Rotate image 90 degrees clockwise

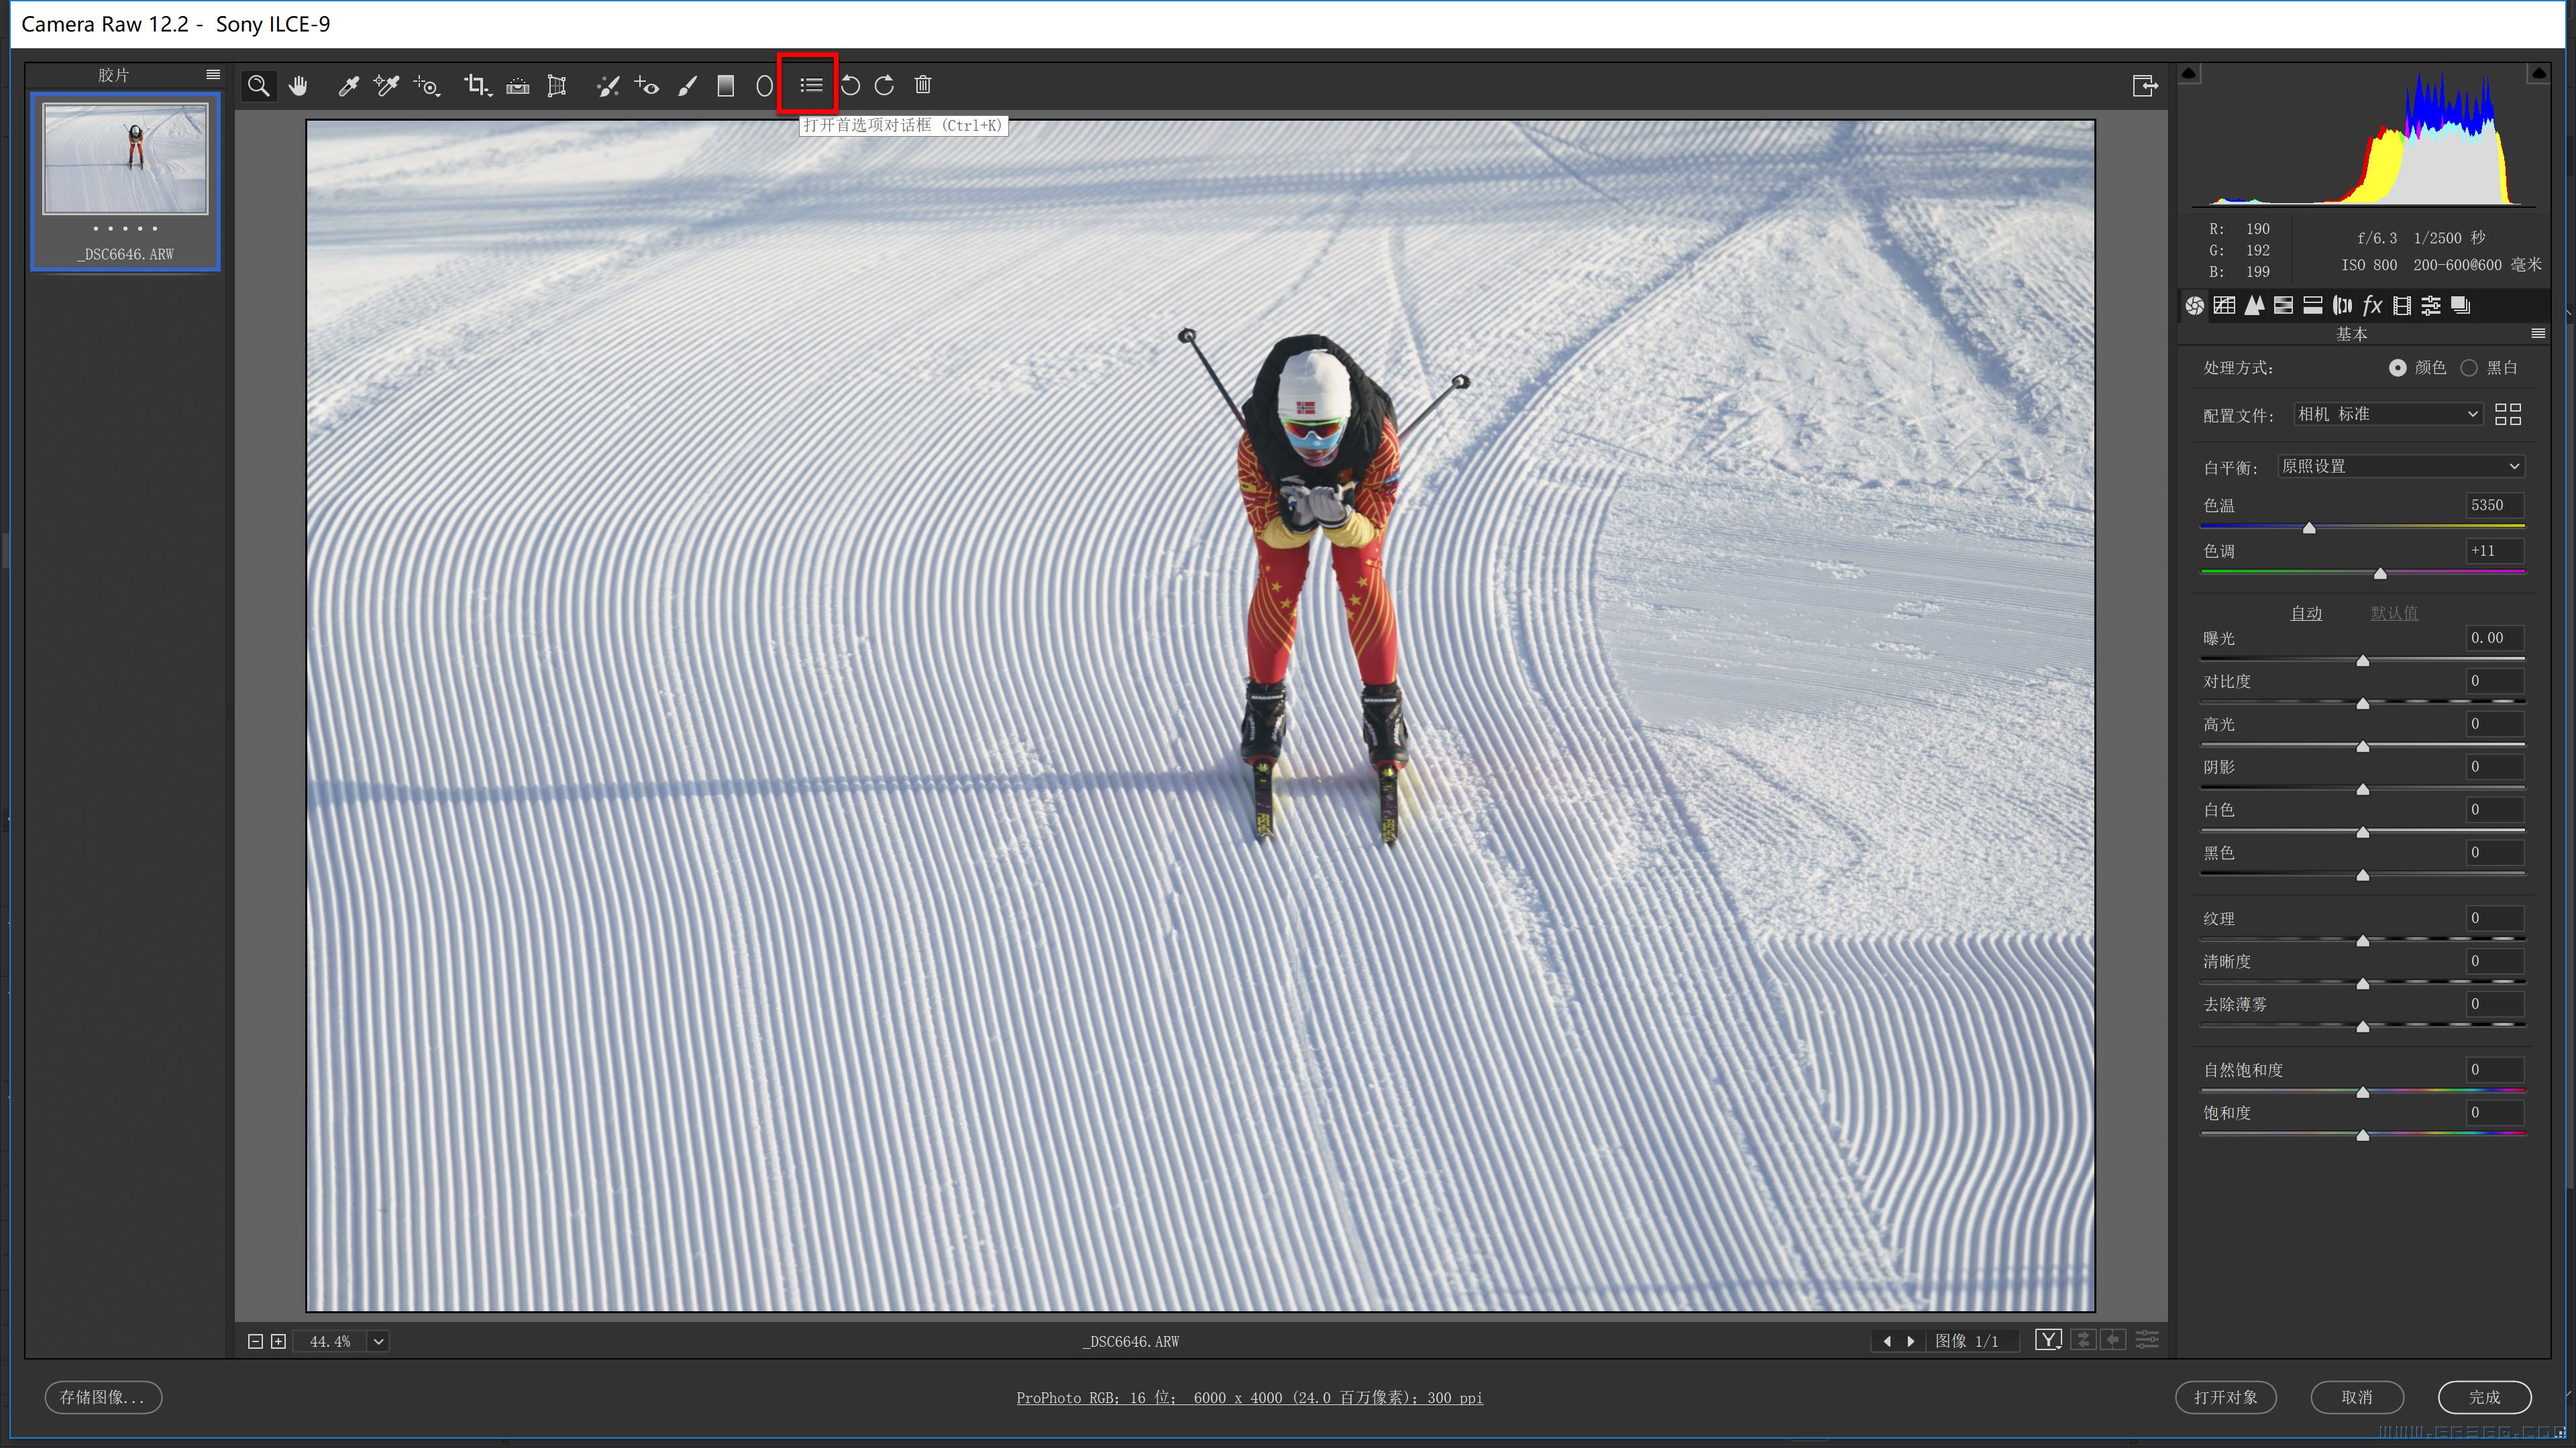click(884, 86)
